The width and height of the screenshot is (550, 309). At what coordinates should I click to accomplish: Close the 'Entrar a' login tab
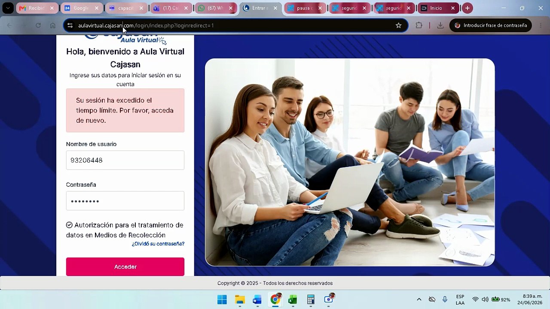tap(275, 8)
